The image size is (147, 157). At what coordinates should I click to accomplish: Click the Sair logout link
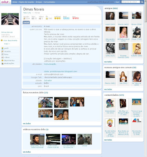coord(117,2)
